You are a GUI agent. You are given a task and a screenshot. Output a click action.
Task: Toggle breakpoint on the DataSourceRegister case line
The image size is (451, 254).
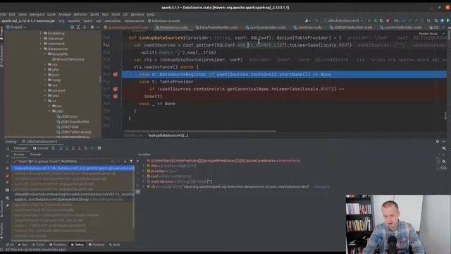click(116, 74)
